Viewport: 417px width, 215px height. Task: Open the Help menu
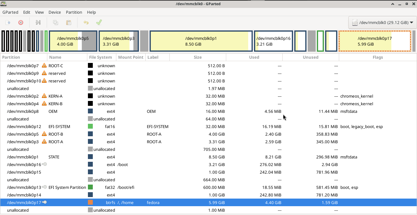(92, 12)
